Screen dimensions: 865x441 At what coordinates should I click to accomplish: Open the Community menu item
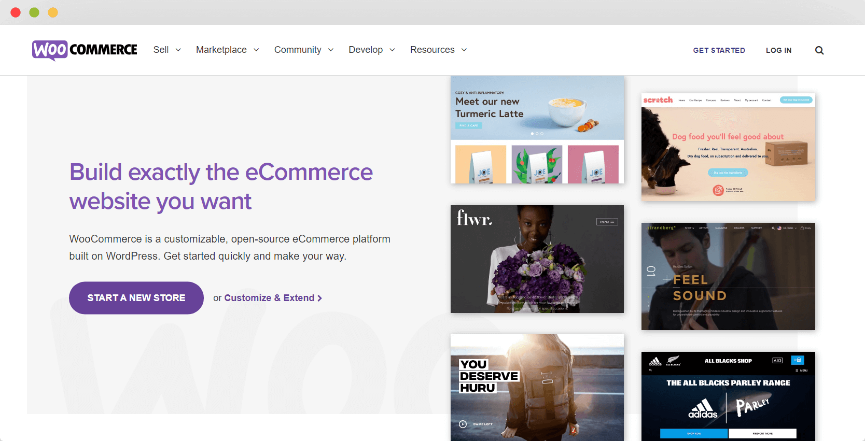click(x=298, y=50)
